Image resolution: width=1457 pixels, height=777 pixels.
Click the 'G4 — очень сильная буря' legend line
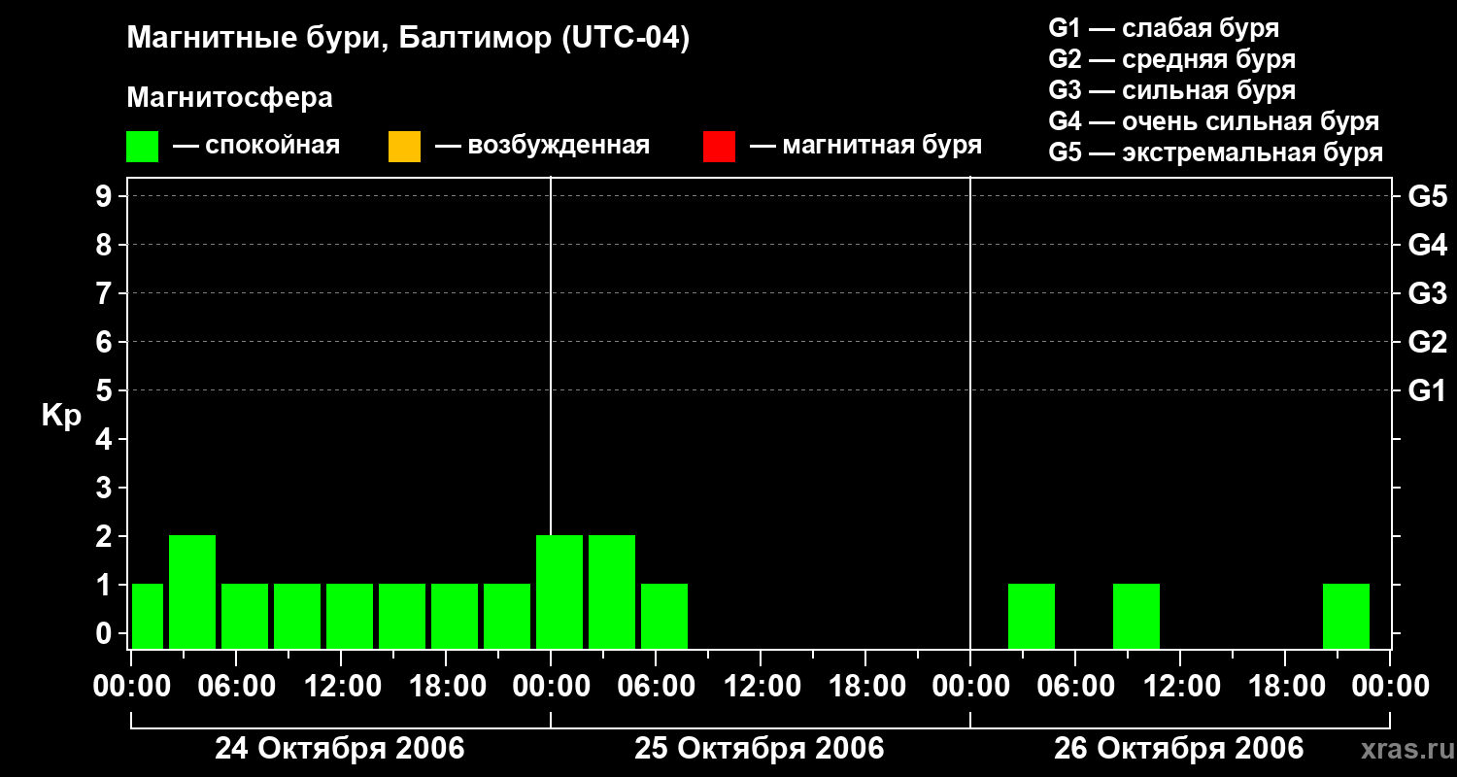(1214, 121)
